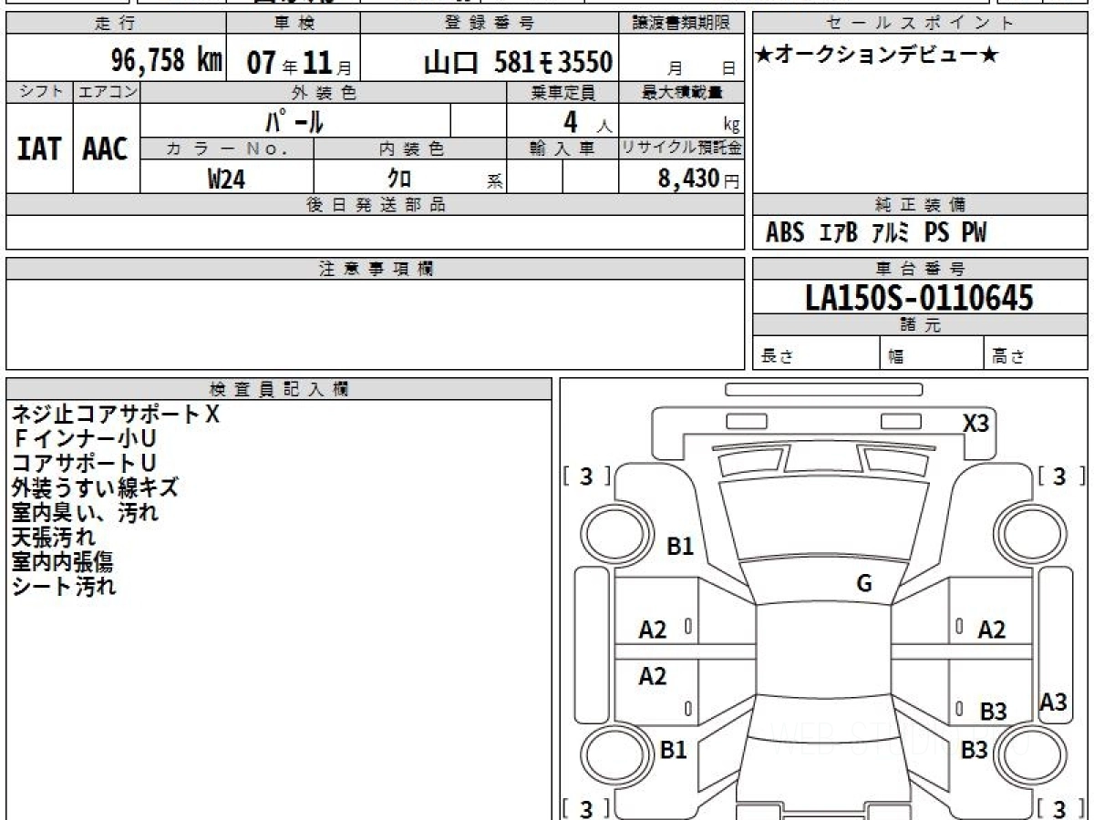The width and height of the screenshot is (1094, 820).
Task: Select chassis number LA150S-0110645
Action: [920, 298]
